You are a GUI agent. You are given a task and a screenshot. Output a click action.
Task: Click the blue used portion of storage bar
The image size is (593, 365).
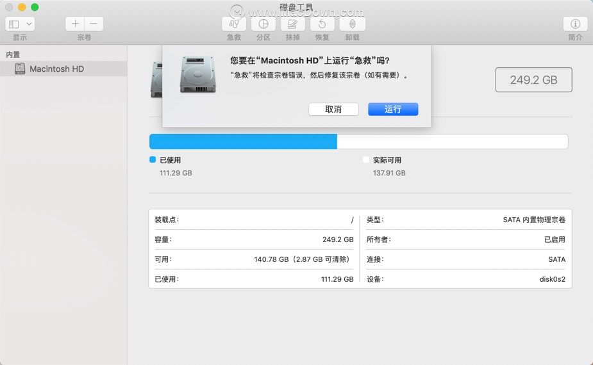click(x=243, y=142)
